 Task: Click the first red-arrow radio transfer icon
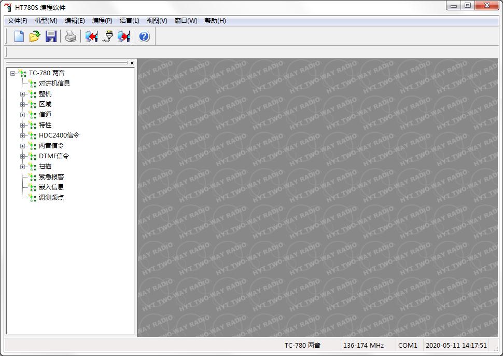pos(92,36)
